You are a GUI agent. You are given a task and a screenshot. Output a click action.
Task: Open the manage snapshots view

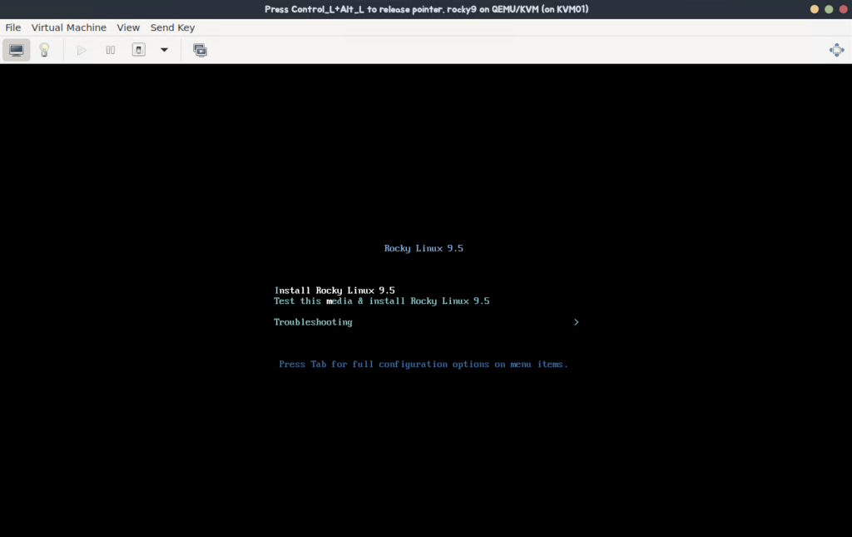200,50
